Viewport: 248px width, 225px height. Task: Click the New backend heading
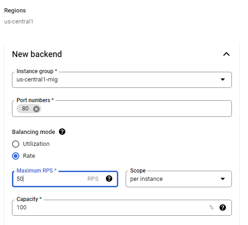pyautogui.click(x=37, y=54)
